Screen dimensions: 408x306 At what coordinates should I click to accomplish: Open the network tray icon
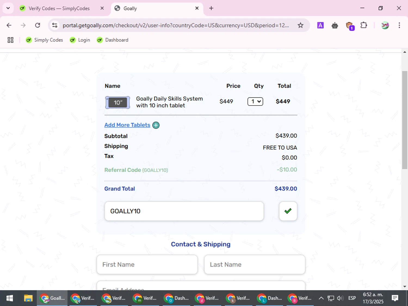pyautogui.click(x=330, y=298)
